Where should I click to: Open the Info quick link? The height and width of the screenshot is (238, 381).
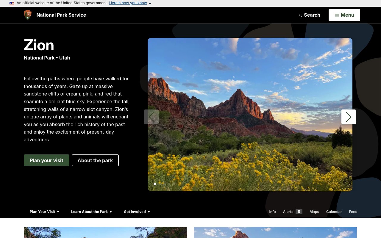pyautogui.click(x=272, y=212)
